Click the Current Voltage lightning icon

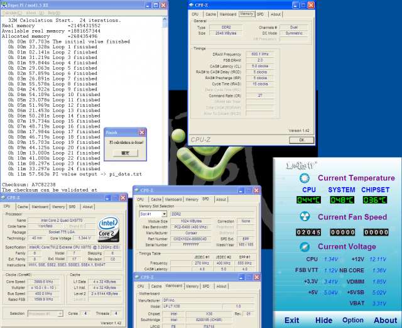click(x=305, y=247)
